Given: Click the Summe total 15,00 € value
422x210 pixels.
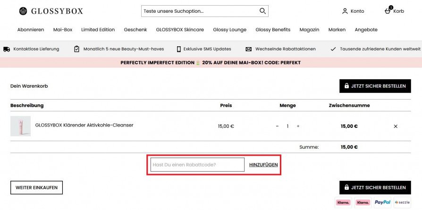Looking at the screenshot, I should (349, 147).
